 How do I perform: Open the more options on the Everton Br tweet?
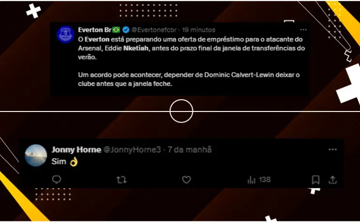tap(304, 30)
